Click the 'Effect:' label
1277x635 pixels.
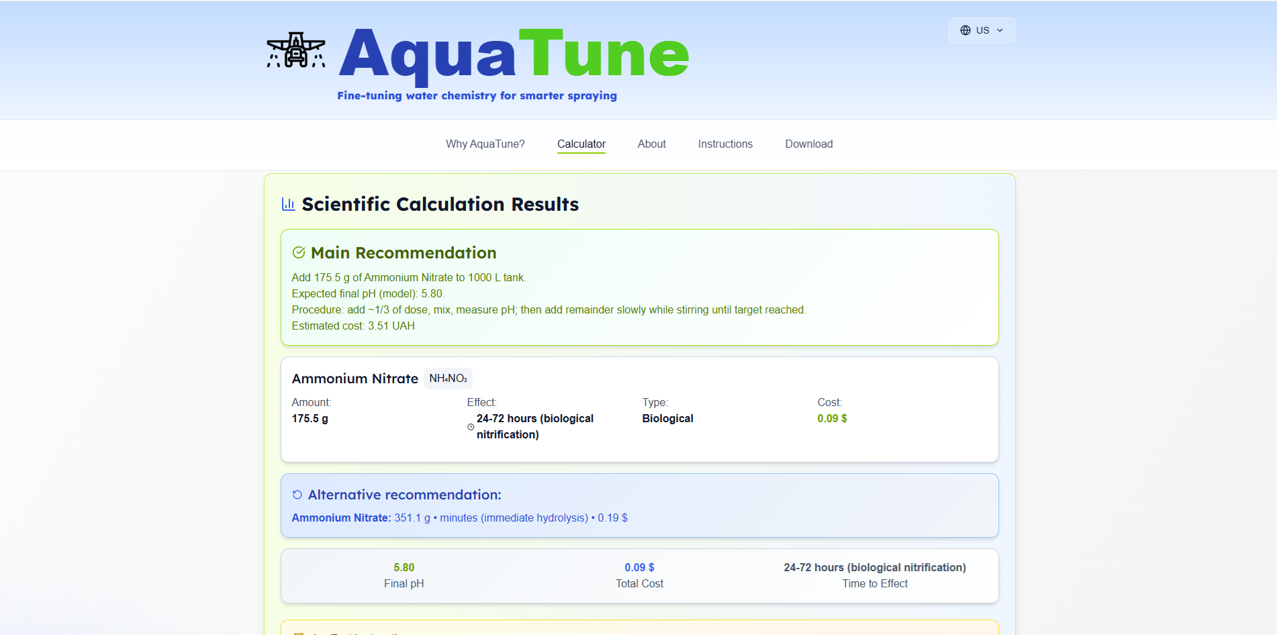482,402
